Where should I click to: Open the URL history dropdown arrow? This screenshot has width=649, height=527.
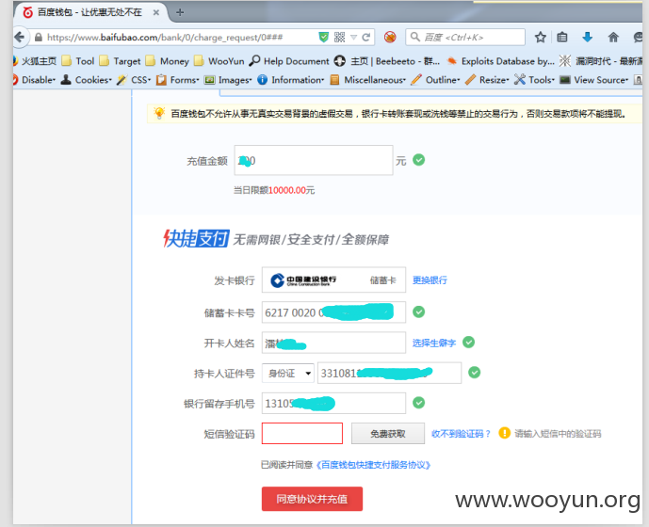pyautogui.click(x=353, y=38)
